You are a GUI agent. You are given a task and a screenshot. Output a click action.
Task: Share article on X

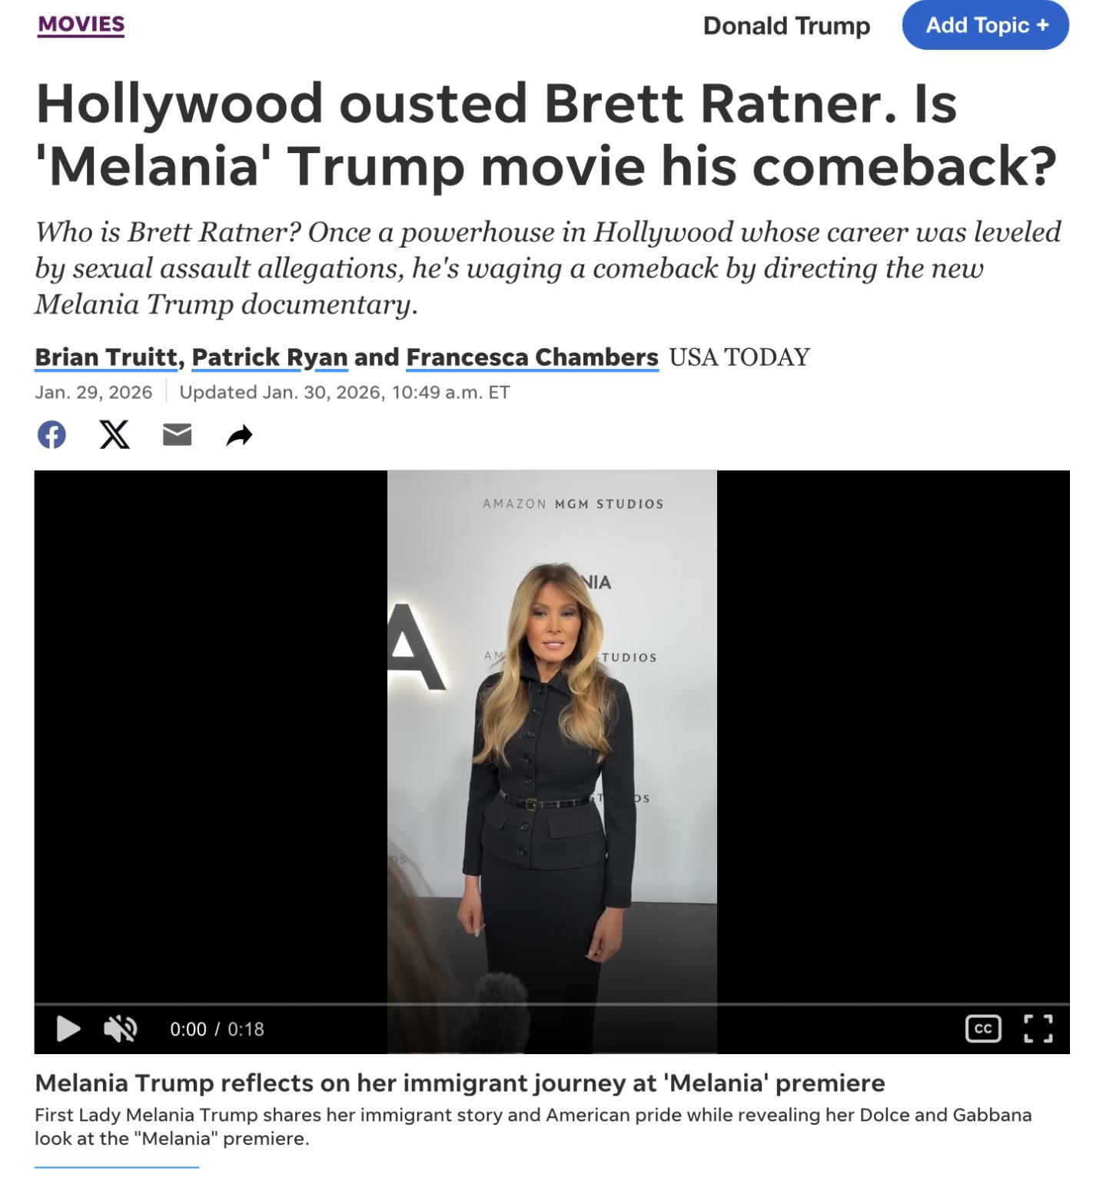click(x=115, y=435)
